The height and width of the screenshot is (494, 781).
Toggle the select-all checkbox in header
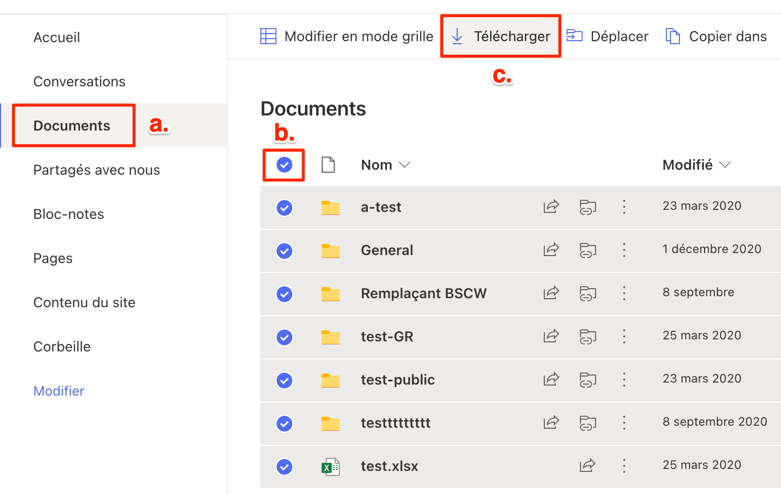coord(284,165)
